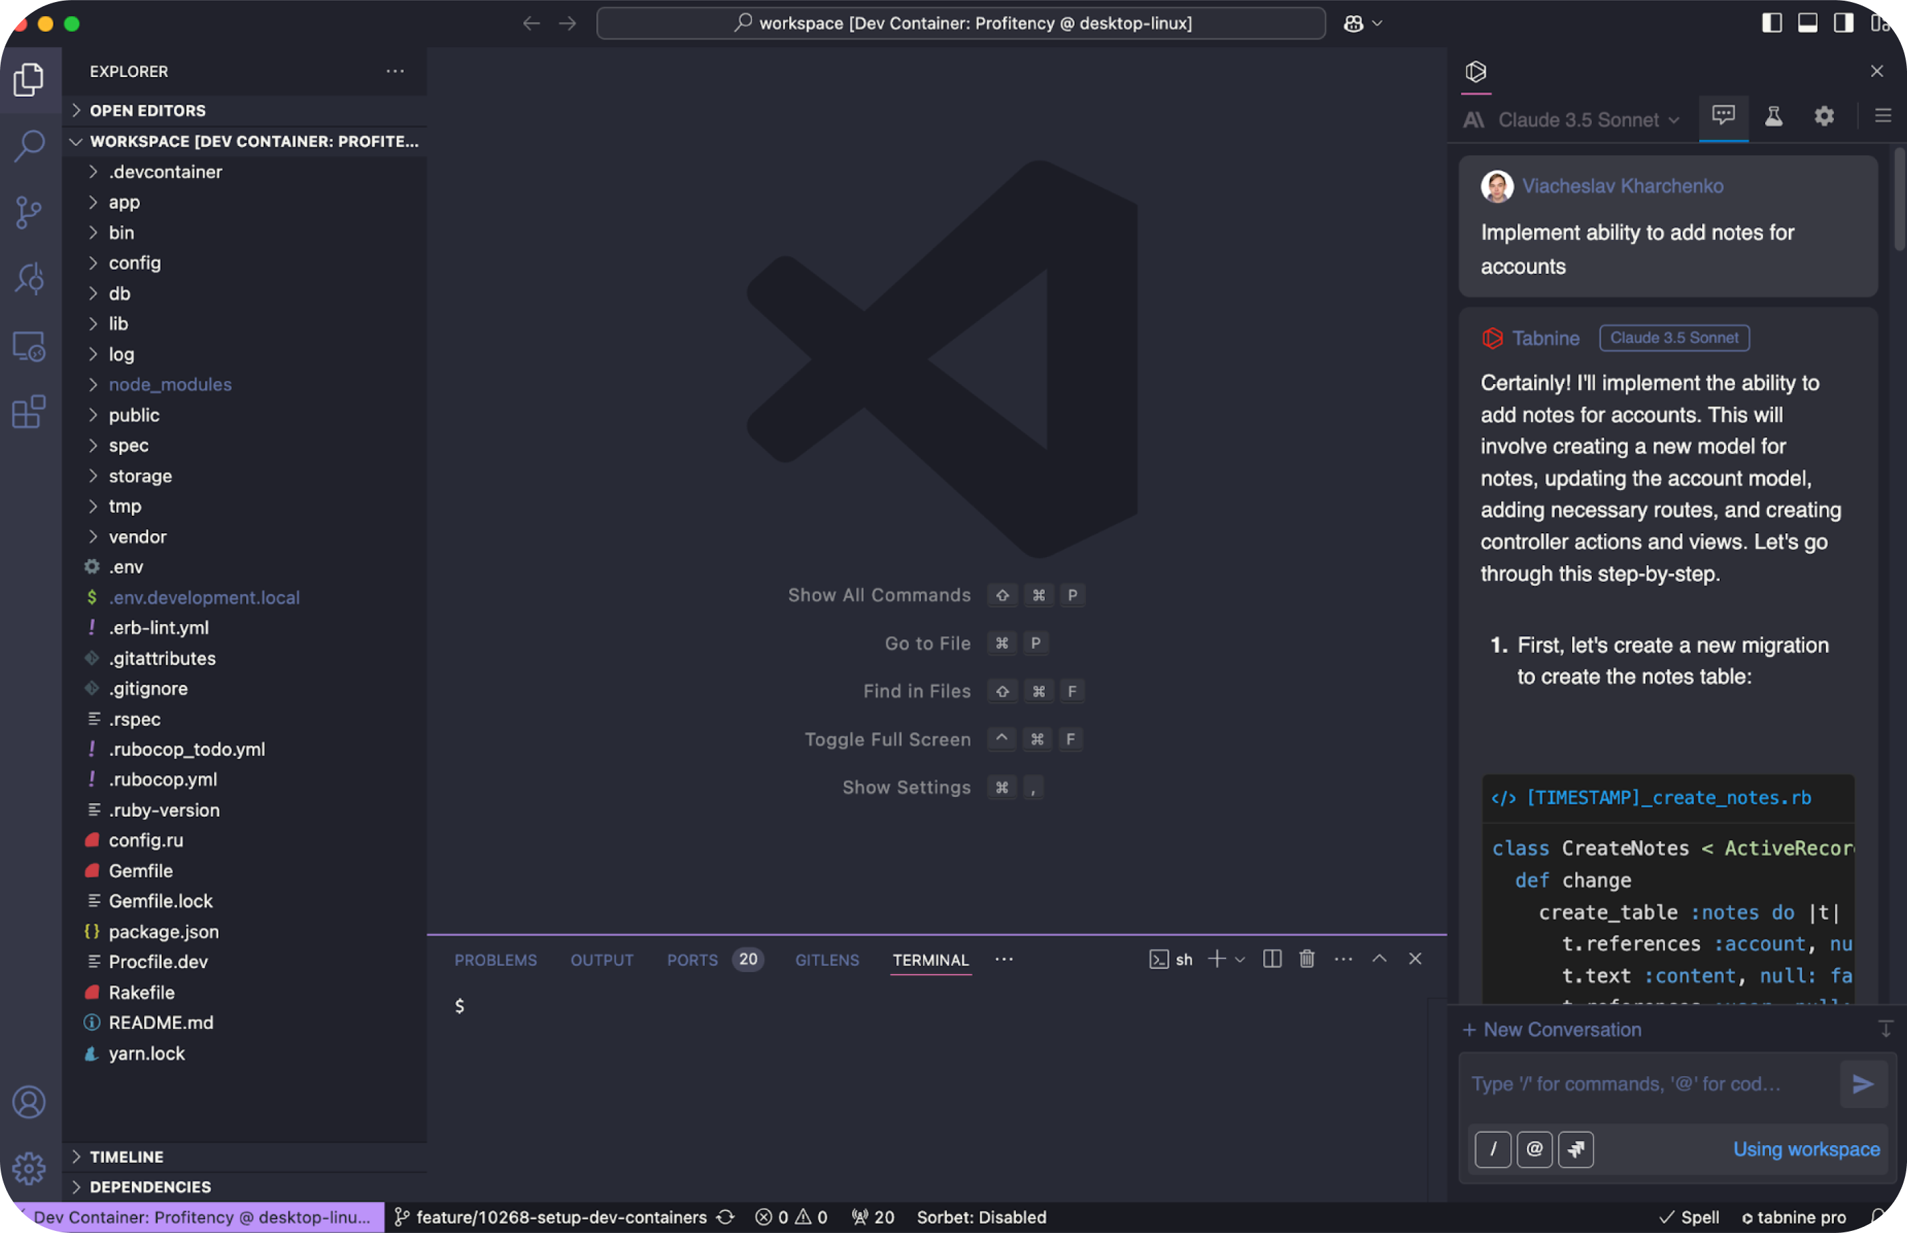The image size is (1907, 1233).
Task: Toggle the bottom panel layout button
Action: click(1807, 23)
